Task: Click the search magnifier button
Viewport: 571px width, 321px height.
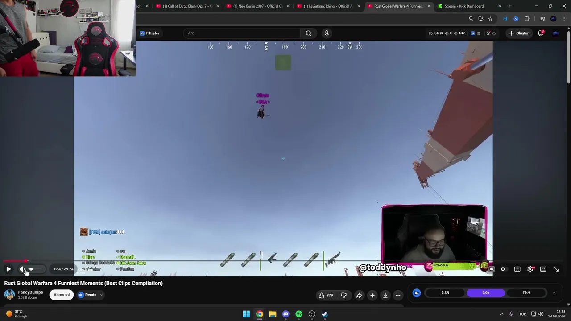Action: coord(309,33)
